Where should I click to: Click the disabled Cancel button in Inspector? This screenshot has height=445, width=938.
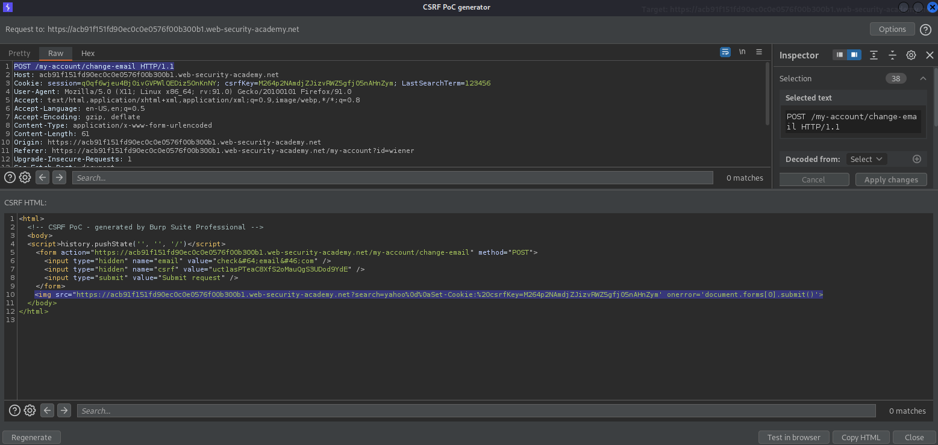tap(813, 179)
